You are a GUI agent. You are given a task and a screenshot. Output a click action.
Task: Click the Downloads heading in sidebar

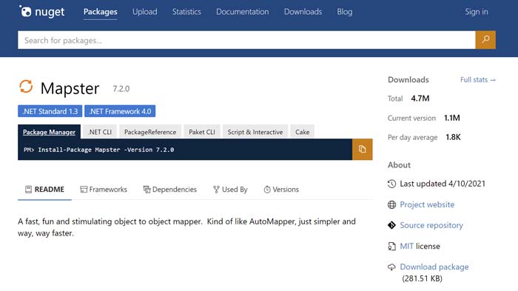point(408,80)
